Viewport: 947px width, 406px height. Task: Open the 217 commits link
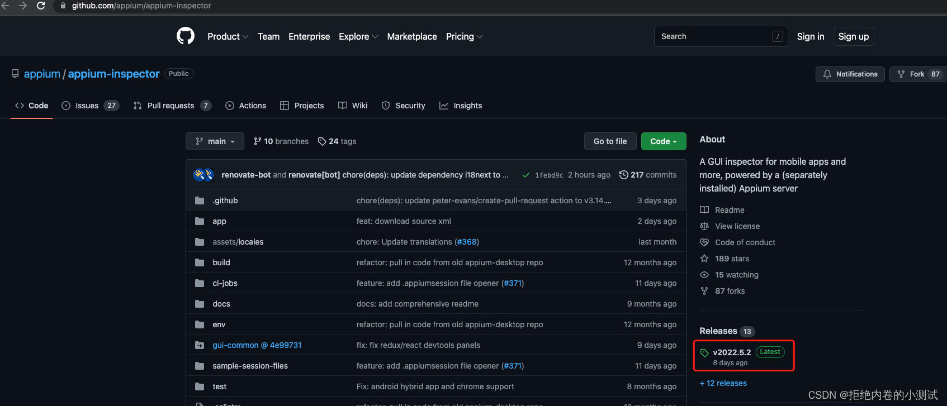[648, 175]
